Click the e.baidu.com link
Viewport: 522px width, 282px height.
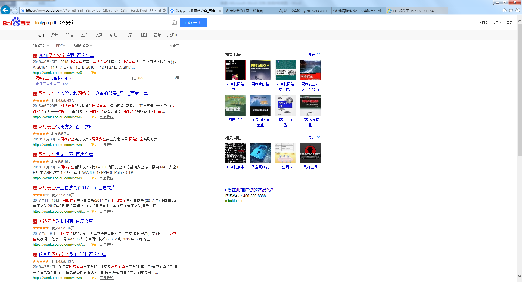coord(235,201)
